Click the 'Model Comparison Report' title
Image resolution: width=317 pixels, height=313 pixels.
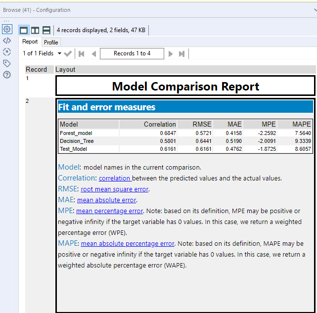point(185,87)
